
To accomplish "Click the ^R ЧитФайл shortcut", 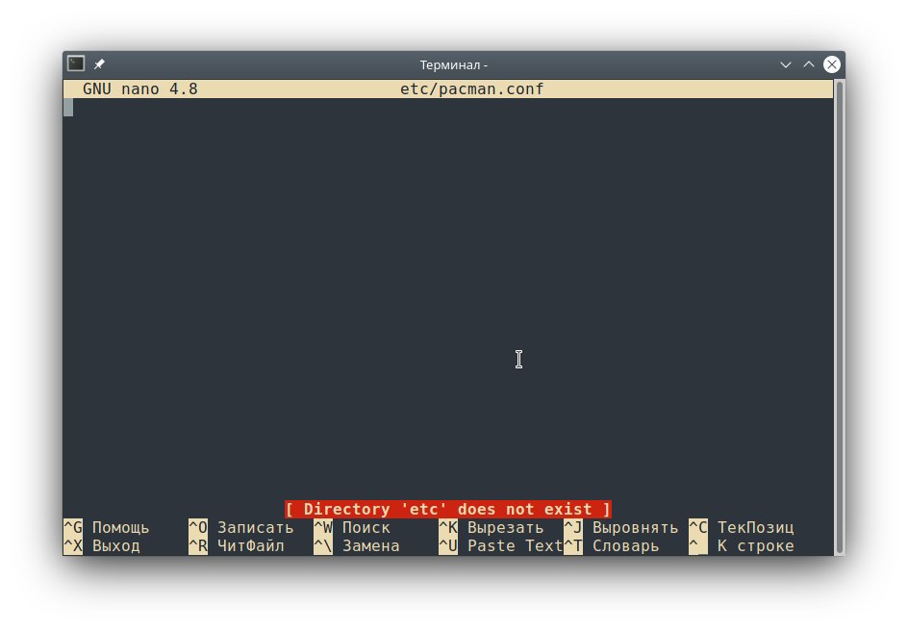I will (x=237, y=546).
